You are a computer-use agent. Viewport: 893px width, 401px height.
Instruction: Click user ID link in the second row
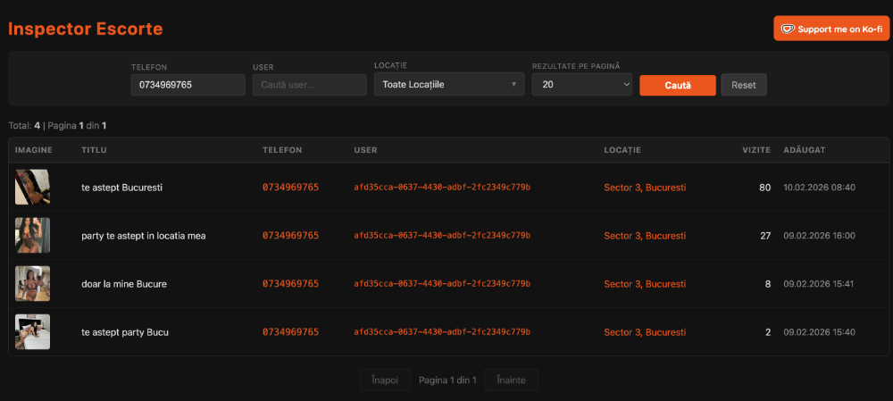click(442, 236)
